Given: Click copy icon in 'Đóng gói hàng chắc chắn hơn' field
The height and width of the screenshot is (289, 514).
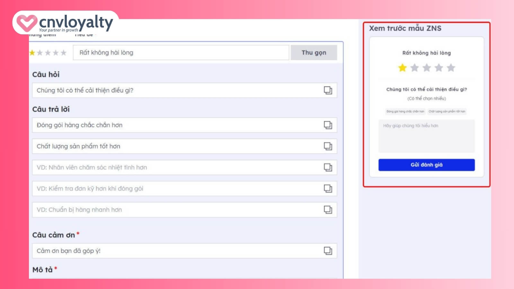Looking at the screenshot, I should coord(328,125).
